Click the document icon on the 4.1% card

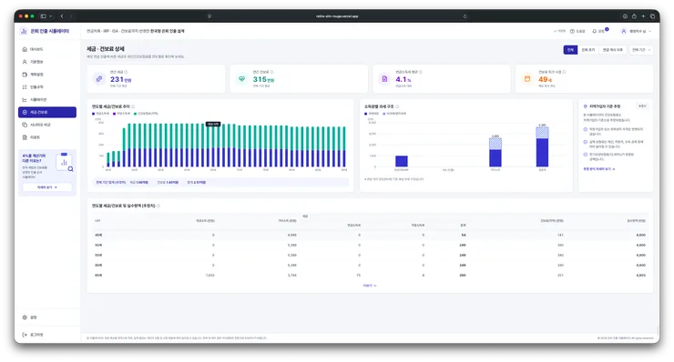point(384,79)
